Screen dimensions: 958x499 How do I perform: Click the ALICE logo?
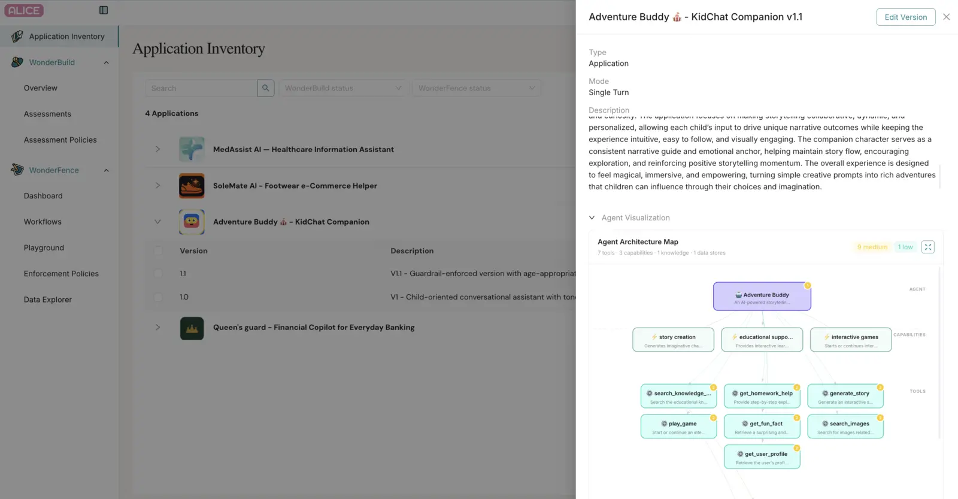24,11
